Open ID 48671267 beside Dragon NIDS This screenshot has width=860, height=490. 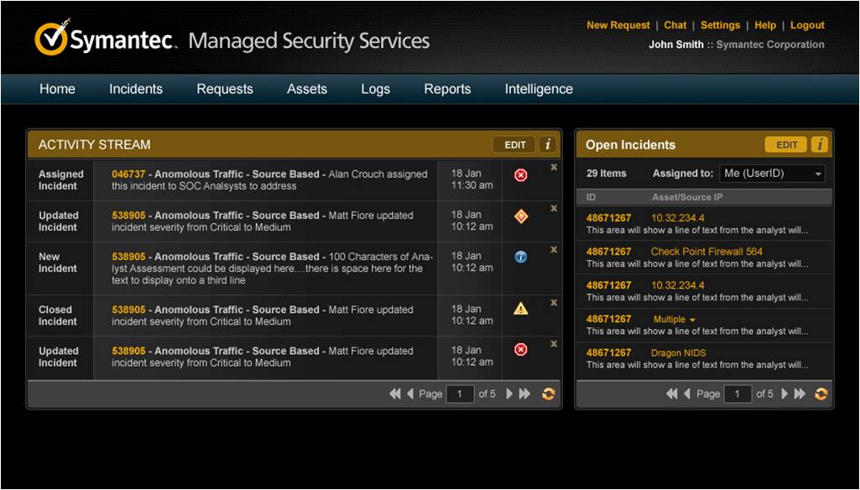click(x=609, y=352)
